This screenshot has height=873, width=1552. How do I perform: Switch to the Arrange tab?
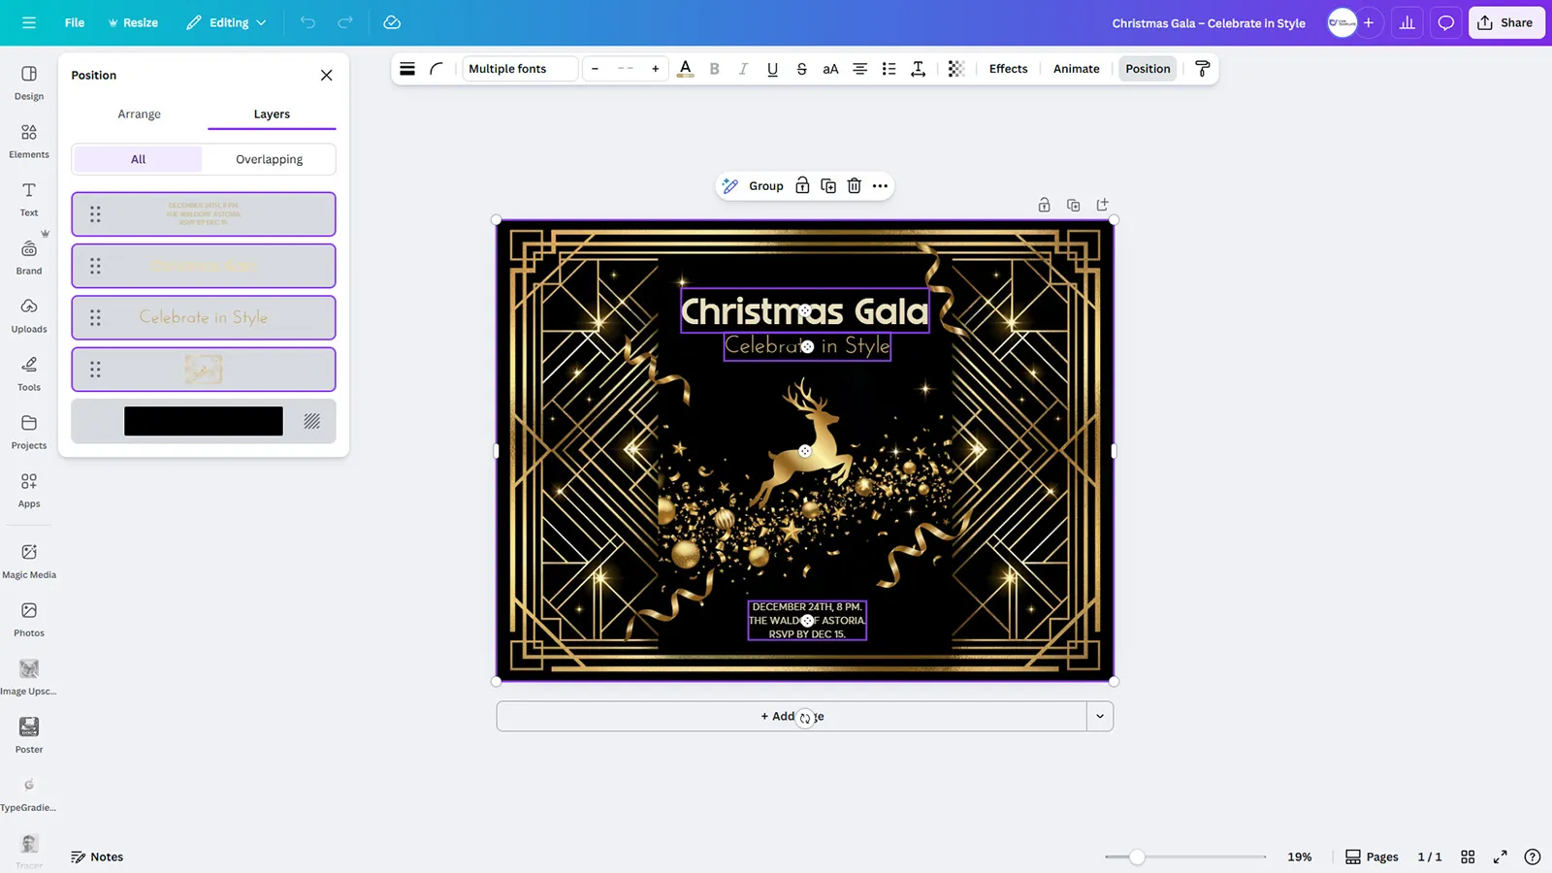(139, 114)
